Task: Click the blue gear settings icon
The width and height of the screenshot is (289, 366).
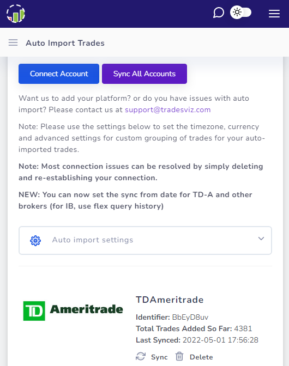Action: click(35, 240)
